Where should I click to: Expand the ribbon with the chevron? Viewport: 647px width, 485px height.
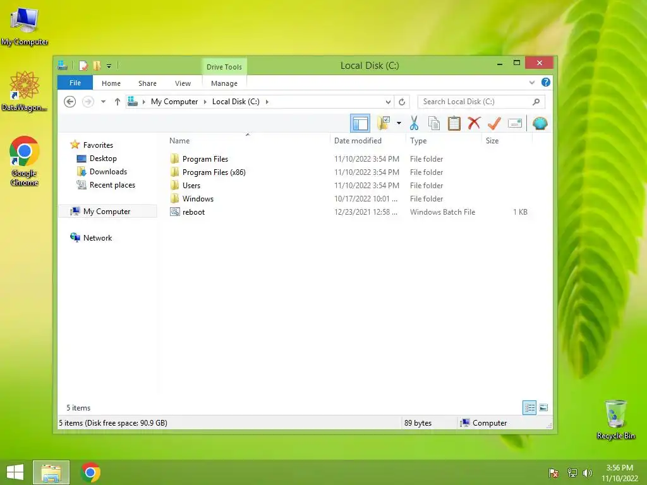532,83
